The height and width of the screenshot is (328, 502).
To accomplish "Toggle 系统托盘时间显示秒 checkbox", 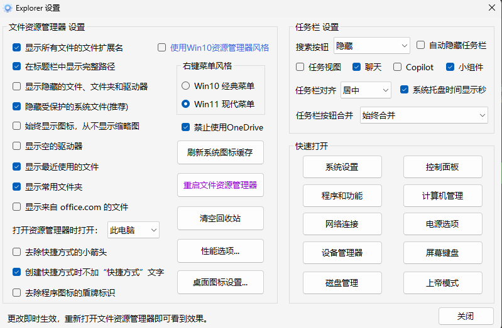I will coord(405,90).
